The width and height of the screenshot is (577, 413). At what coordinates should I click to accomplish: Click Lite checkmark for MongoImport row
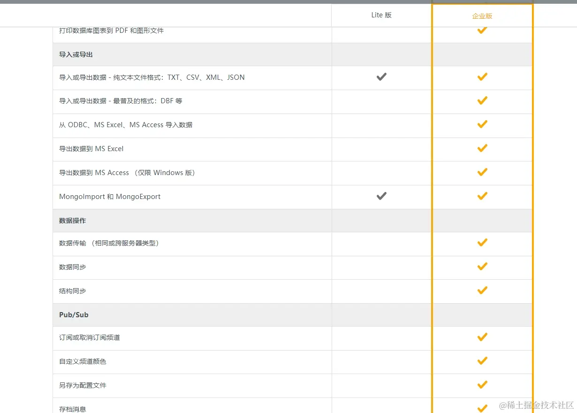point(381,196)
